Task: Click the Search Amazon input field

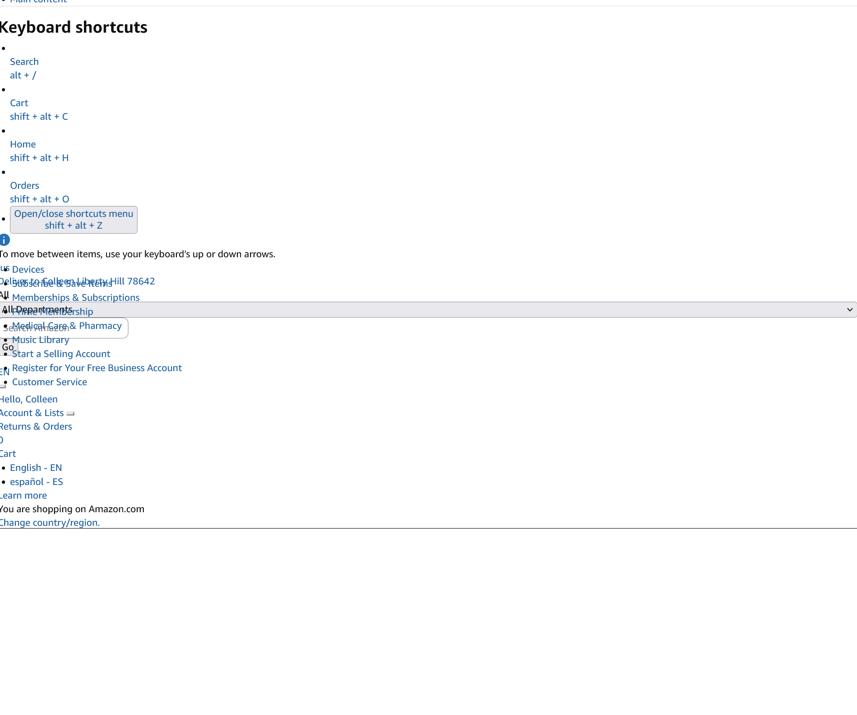Action: point(64,328)
